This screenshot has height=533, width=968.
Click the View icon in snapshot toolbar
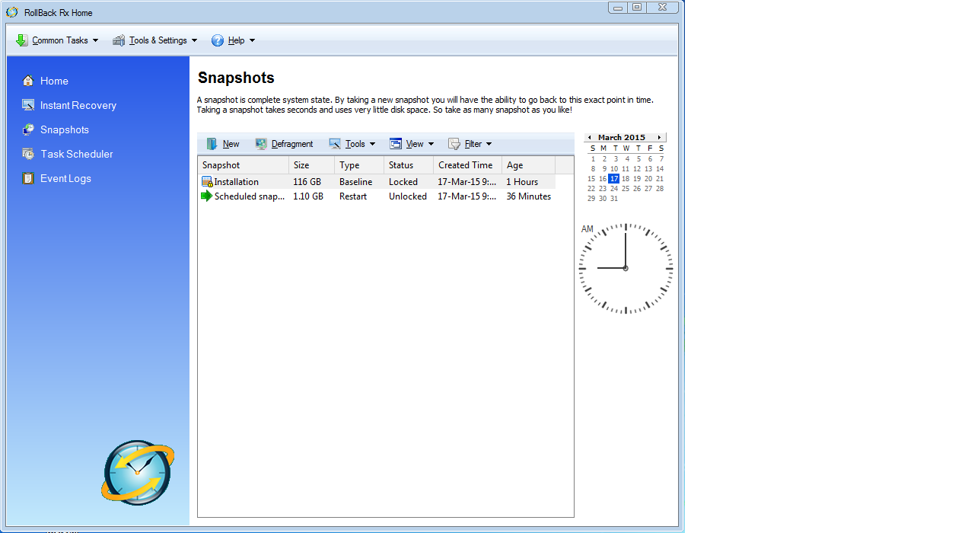click(x=396, y=144)
